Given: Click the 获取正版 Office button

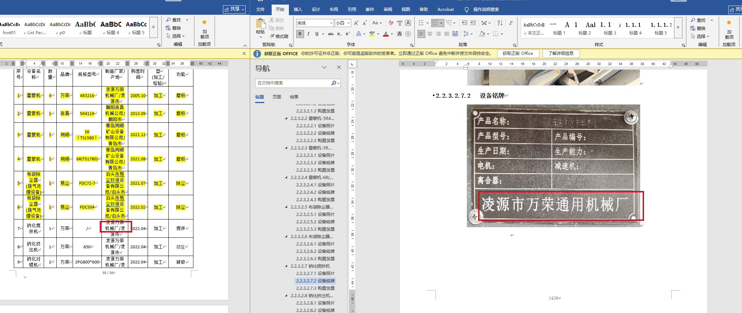Looking at the screenshot, I should (518, 53).
